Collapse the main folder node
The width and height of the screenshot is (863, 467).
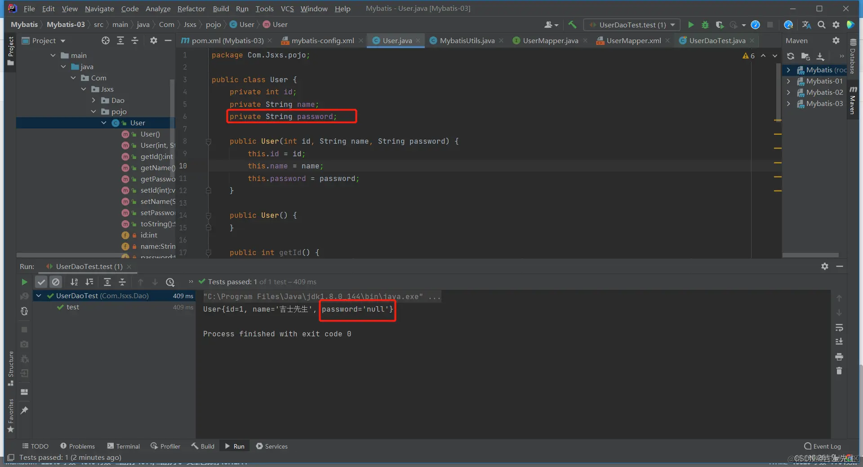53,55
